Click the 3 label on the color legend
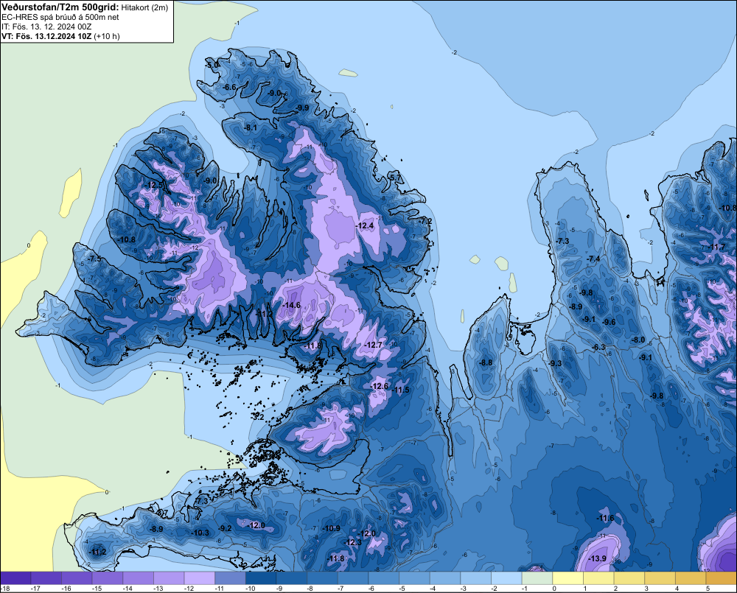Screen dimensions: 737x593 [646, 589]
